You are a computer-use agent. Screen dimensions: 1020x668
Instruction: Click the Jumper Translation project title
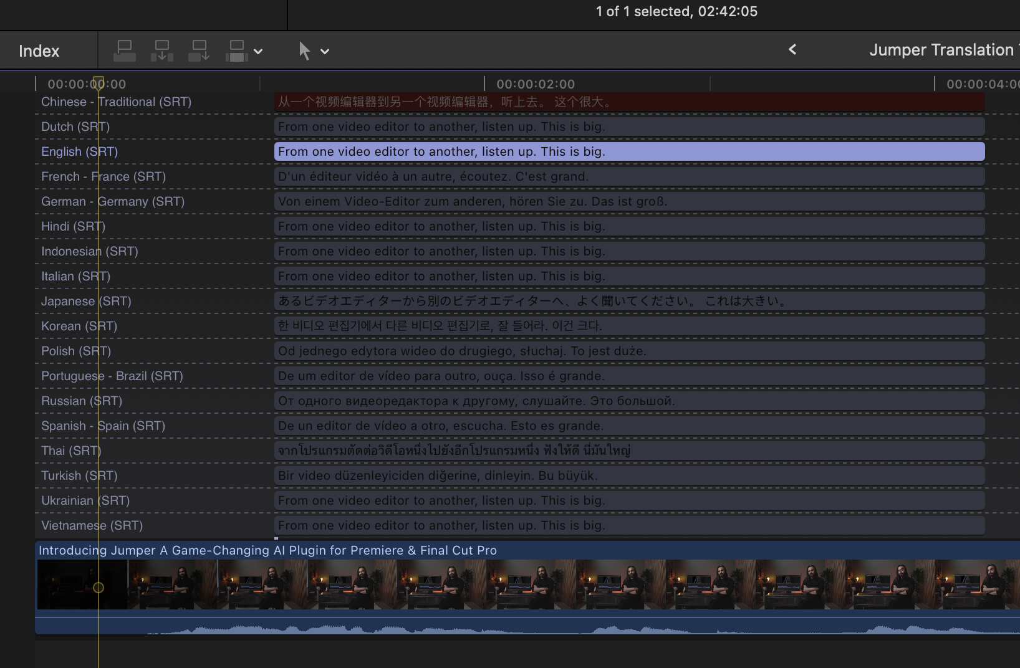tap(941, 50)
